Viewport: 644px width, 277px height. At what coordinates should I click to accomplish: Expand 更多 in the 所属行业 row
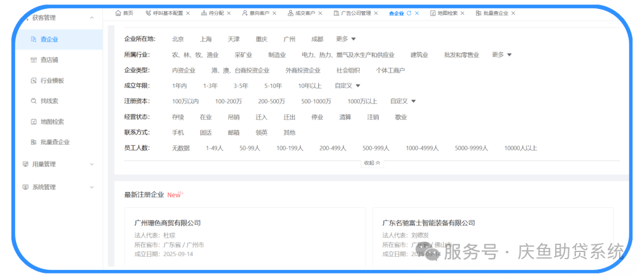tap(502, 55)
